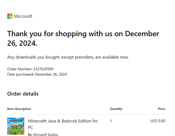Click PC in the product title
Image resolution: width=175 pixels, height=136 pixels.
(31, 127)
